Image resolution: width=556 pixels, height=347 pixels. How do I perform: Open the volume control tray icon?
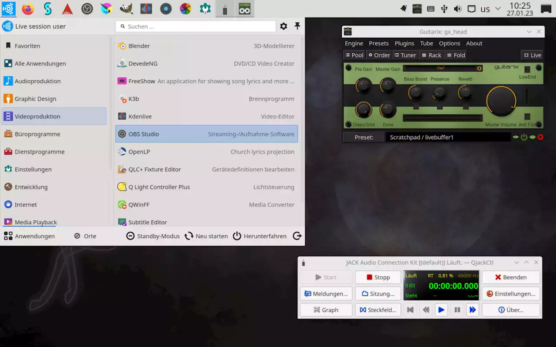[x=457, y=9]
